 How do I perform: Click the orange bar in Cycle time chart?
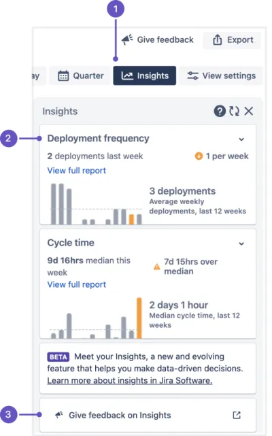click(x=139, y=318)
